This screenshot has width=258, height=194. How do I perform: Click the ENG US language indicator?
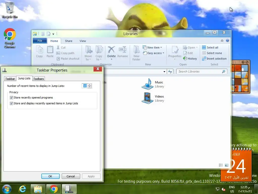232,189
